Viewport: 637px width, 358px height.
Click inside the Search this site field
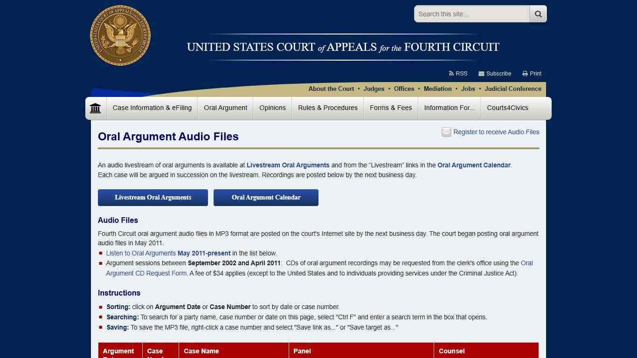pos(471,14)
